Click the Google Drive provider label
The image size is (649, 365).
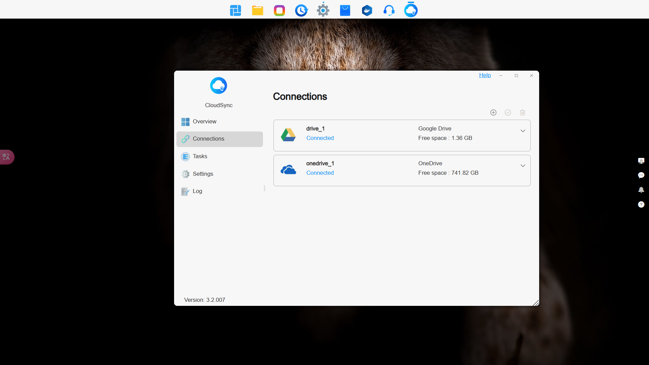click(435, 129)
